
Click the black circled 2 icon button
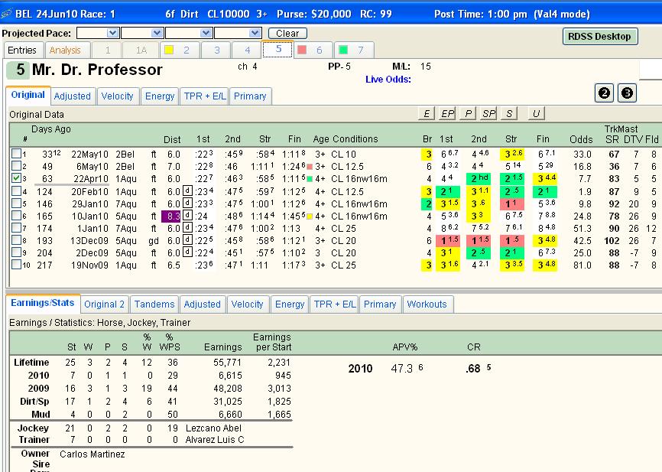pos(604,93)
